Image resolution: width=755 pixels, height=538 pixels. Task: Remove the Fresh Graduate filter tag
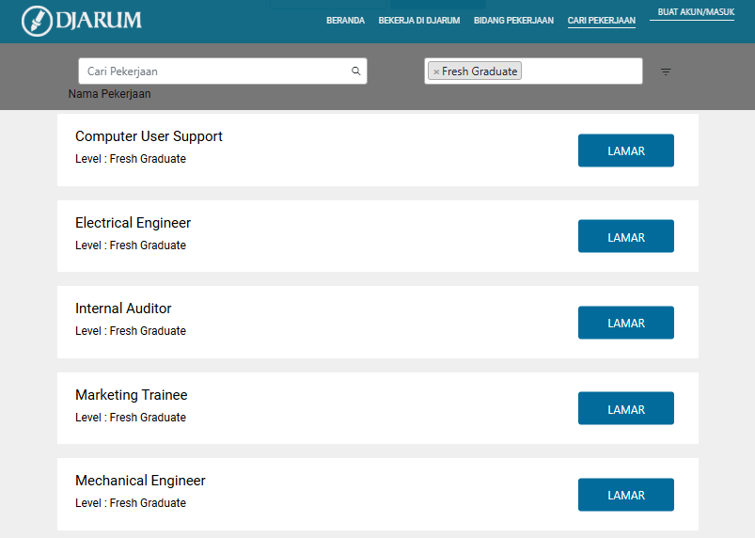click(x=436, y=71)
